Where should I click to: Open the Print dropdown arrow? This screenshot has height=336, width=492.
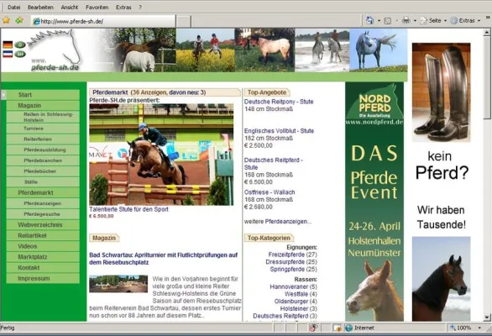click(x=415, y=21)
